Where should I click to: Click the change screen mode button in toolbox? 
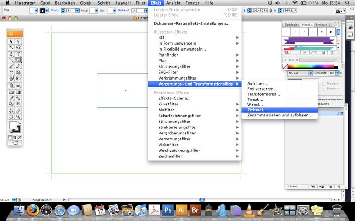tap(15, 143)
